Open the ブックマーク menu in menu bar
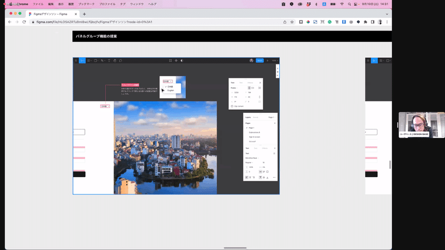 [86, 4]
